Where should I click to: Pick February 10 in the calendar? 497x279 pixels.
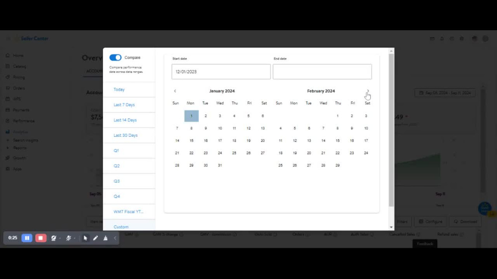click(x=366, y=128)
